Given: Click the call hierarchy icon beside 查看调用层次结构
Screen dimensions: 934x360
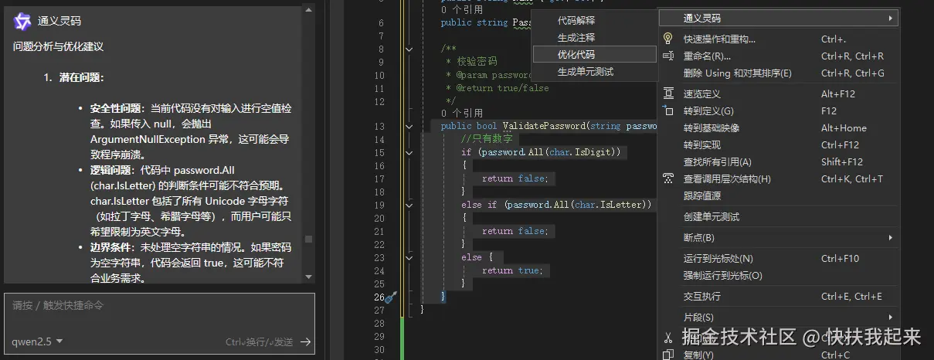Looking at the screenshot, I should coord(668,178).
